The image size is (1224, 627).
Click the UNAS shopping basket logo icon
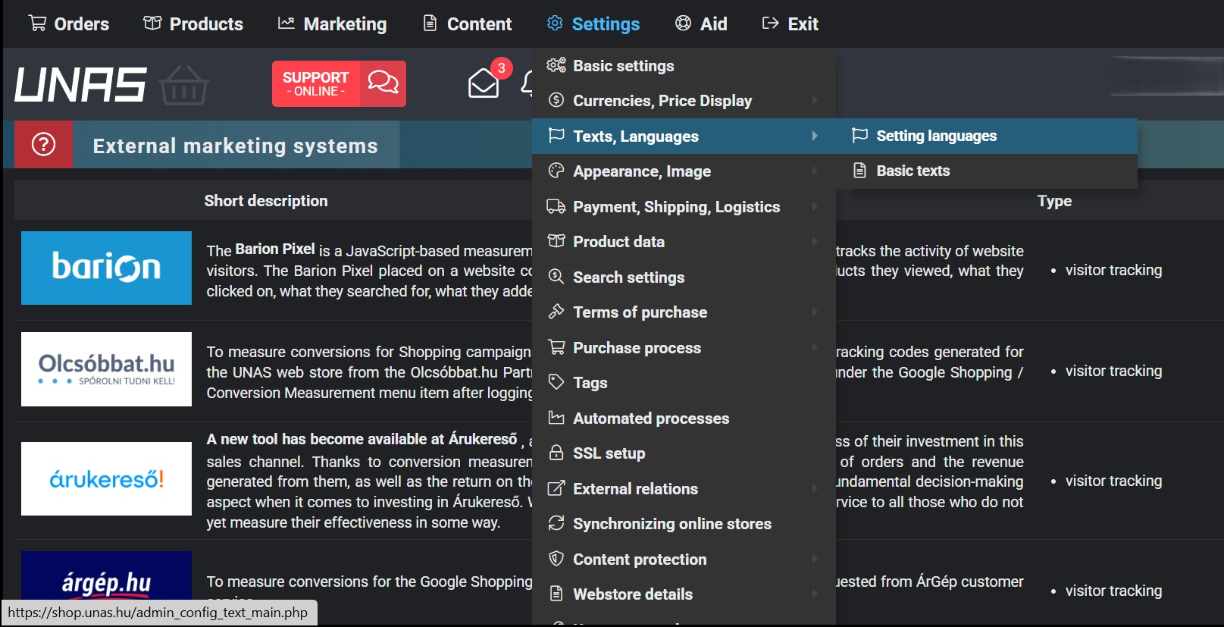click(183, 85)
